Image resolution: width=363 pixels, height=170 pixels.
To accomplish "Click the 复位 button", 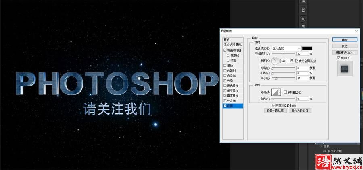I will (345, 46).
